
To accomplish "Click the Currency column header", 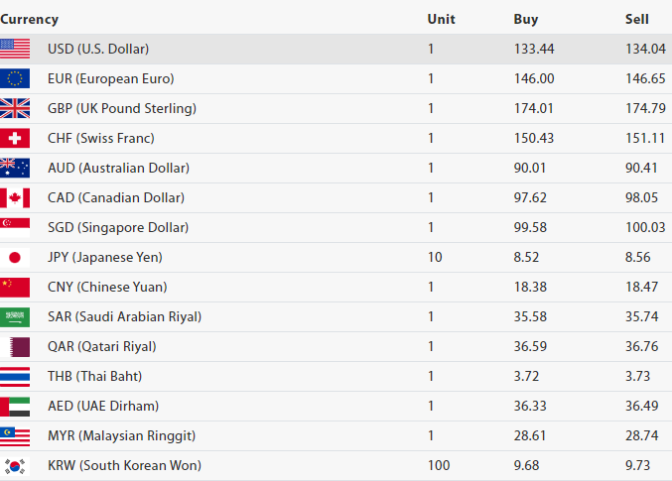I will (x=30, y=19).
